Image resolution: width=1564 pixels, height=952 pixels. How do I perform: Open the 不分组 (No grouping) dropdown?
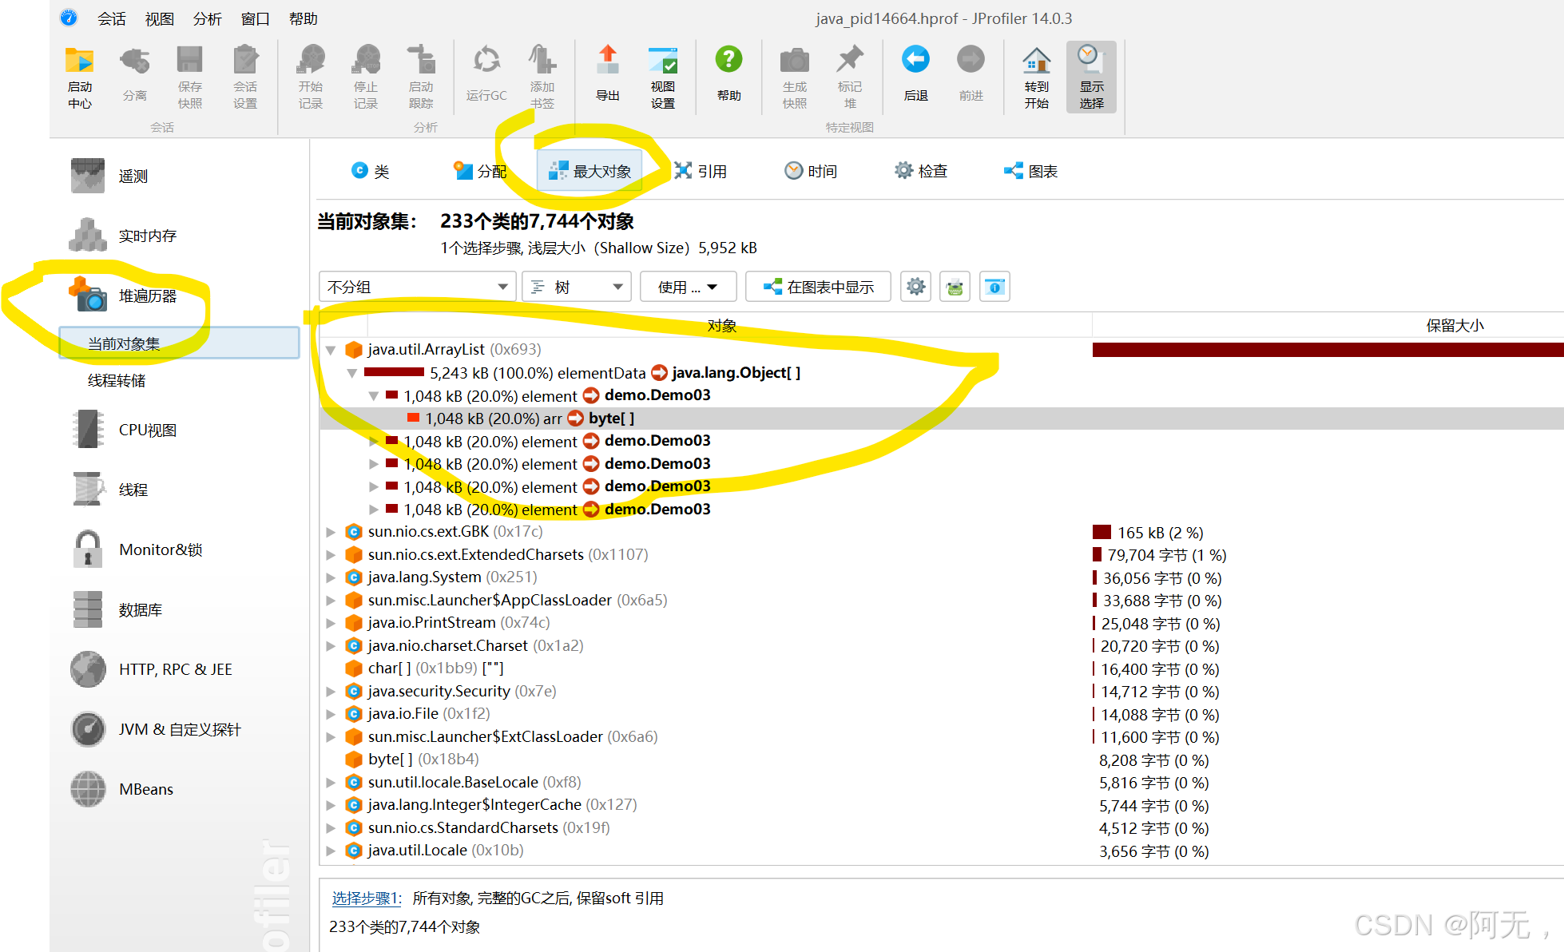(417, 287)
